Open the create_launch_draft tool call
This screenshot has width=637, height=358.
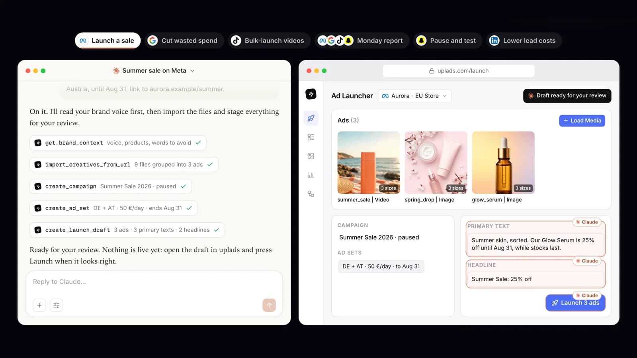coord(127,230)
